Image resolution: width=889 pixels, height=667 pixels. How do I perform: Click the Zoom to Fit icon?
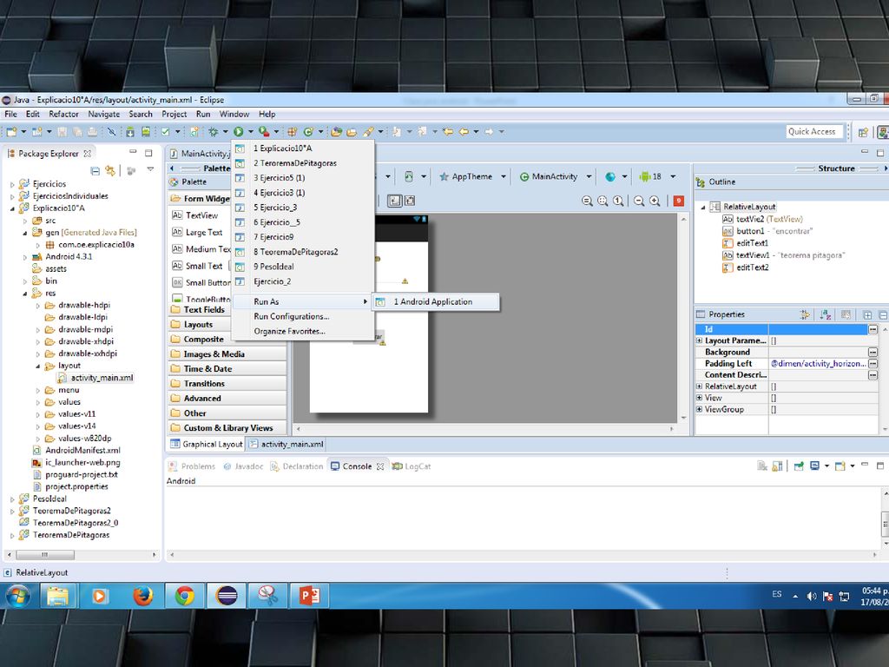tap(603, 201)
